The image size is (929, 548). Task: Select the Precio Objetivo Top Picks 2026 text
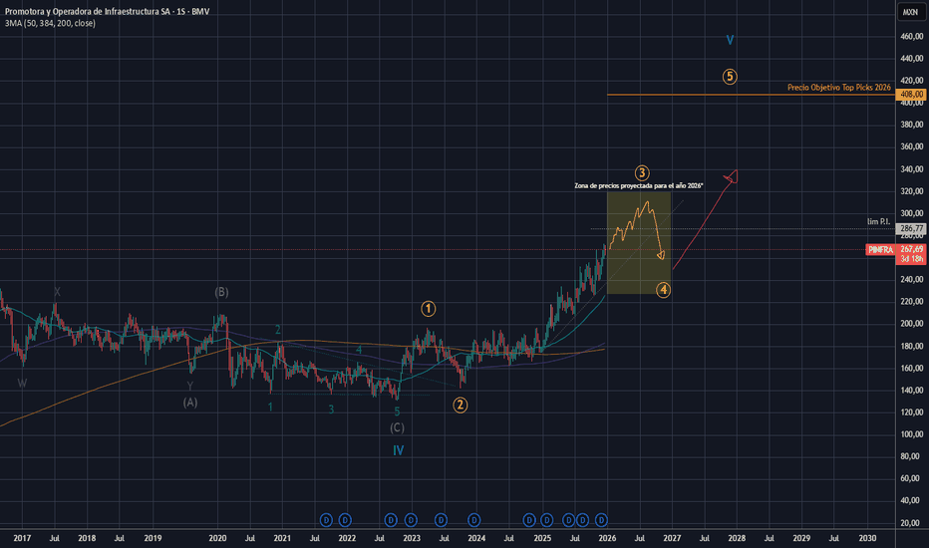pyautogui.click(x=839, y=87)
